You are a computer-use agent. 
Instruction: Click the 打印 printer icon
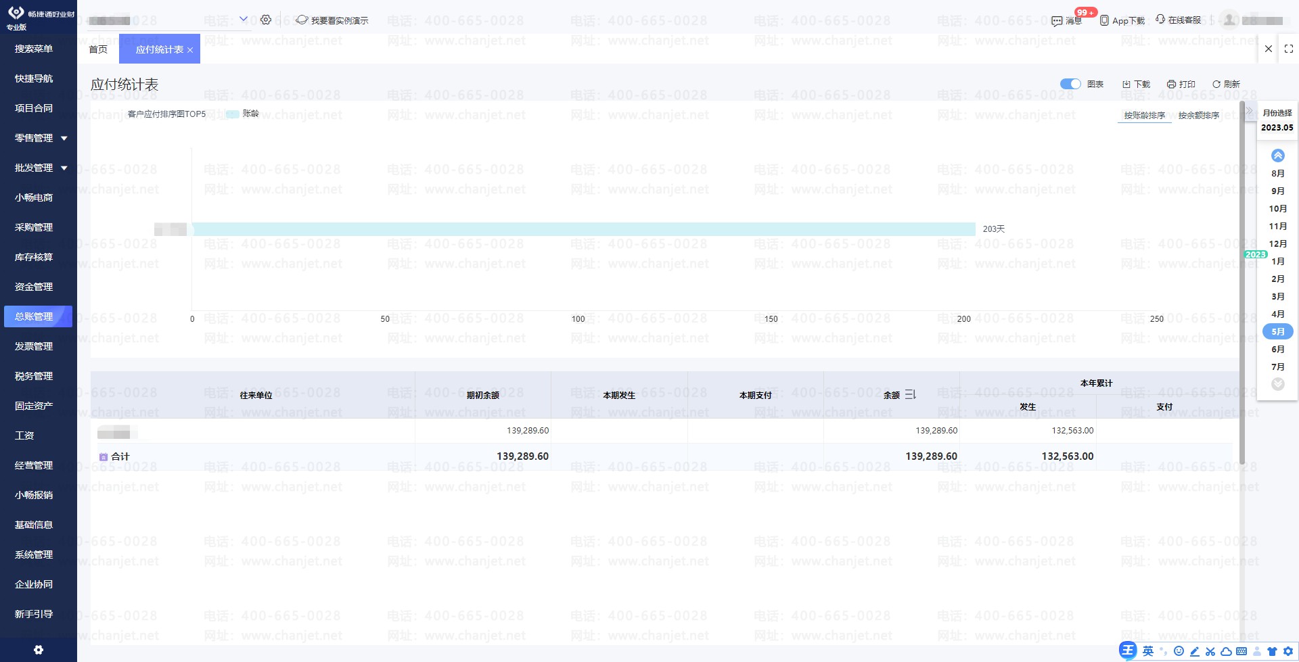click(x=1171, y=85)
